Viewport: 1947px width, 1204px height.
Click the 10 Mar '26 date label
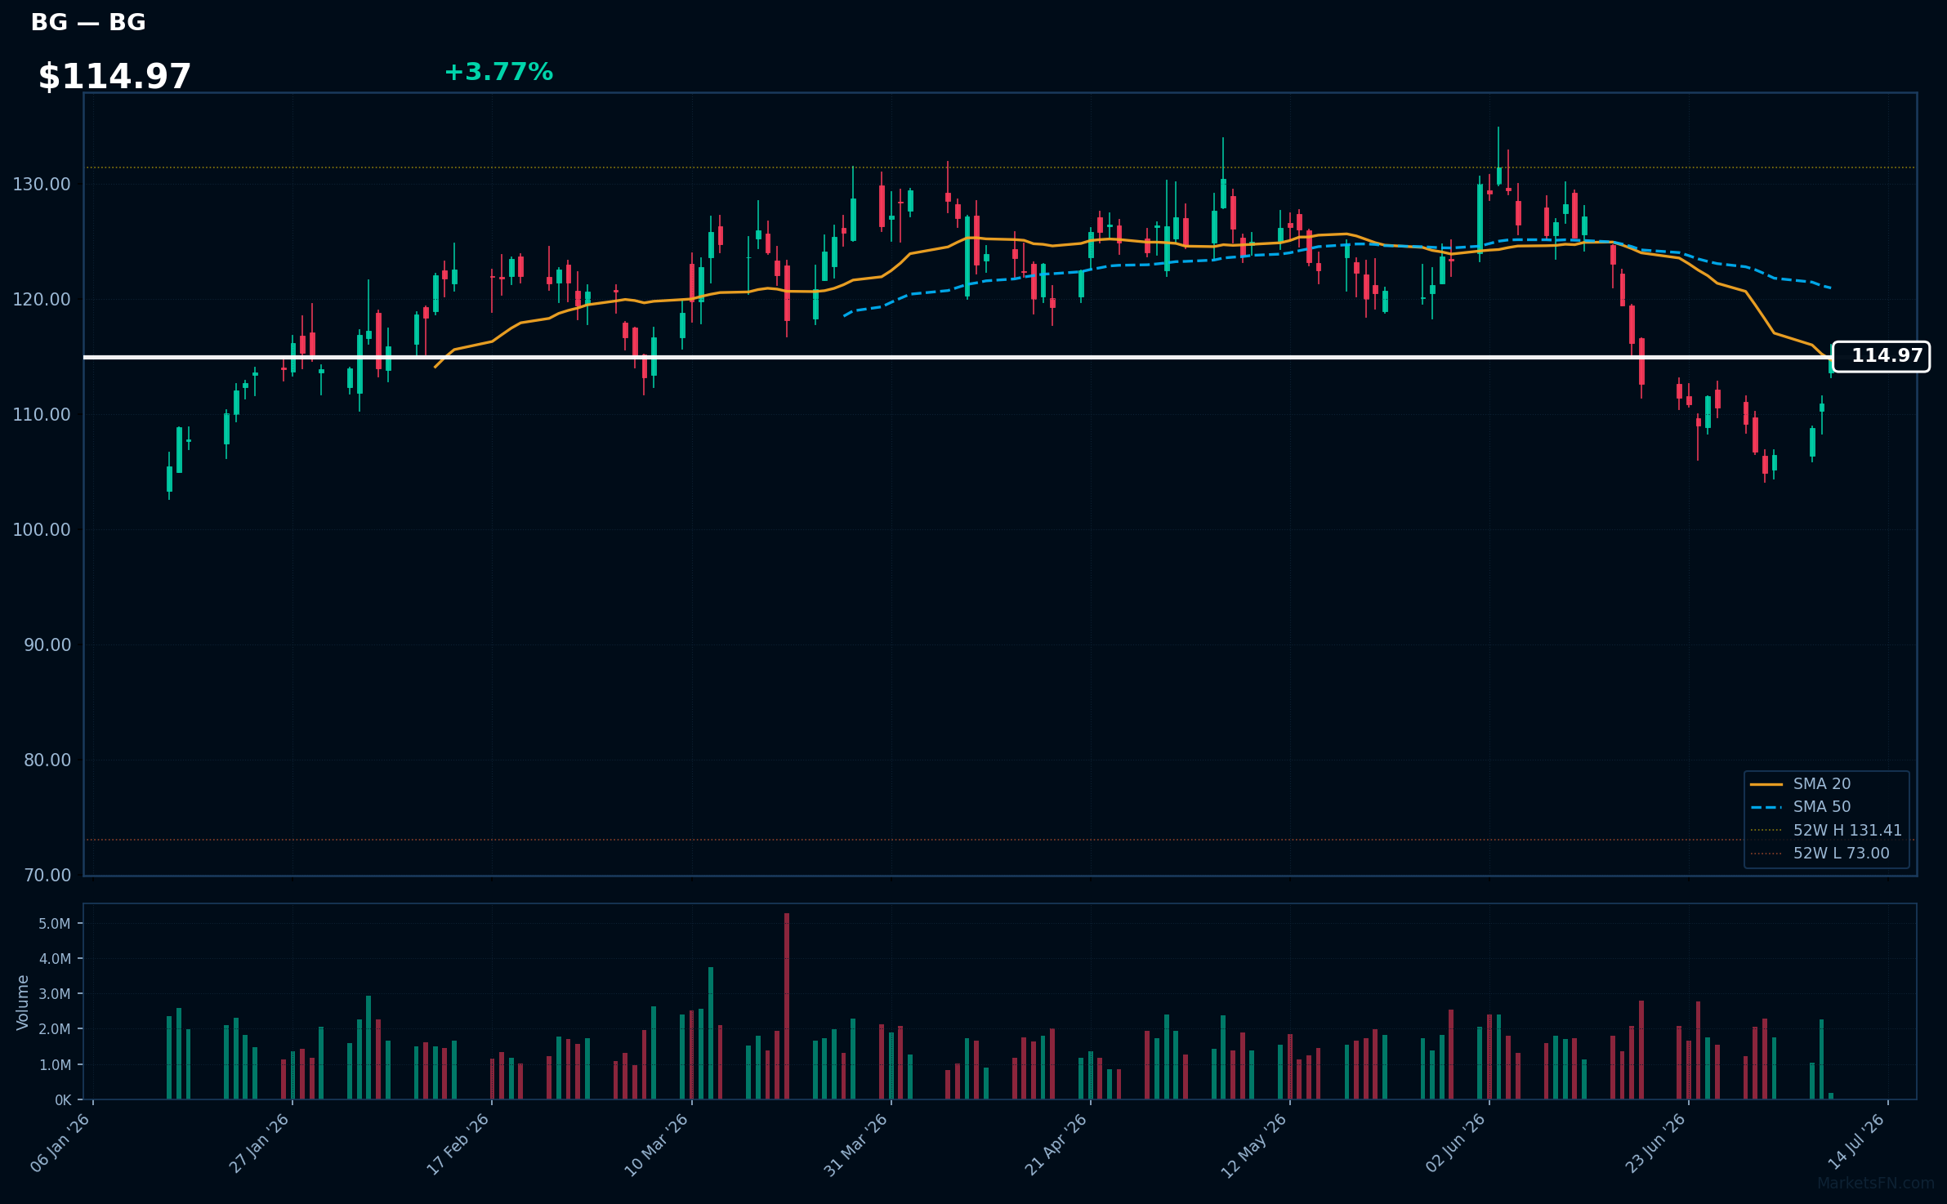click(658, 1144)
